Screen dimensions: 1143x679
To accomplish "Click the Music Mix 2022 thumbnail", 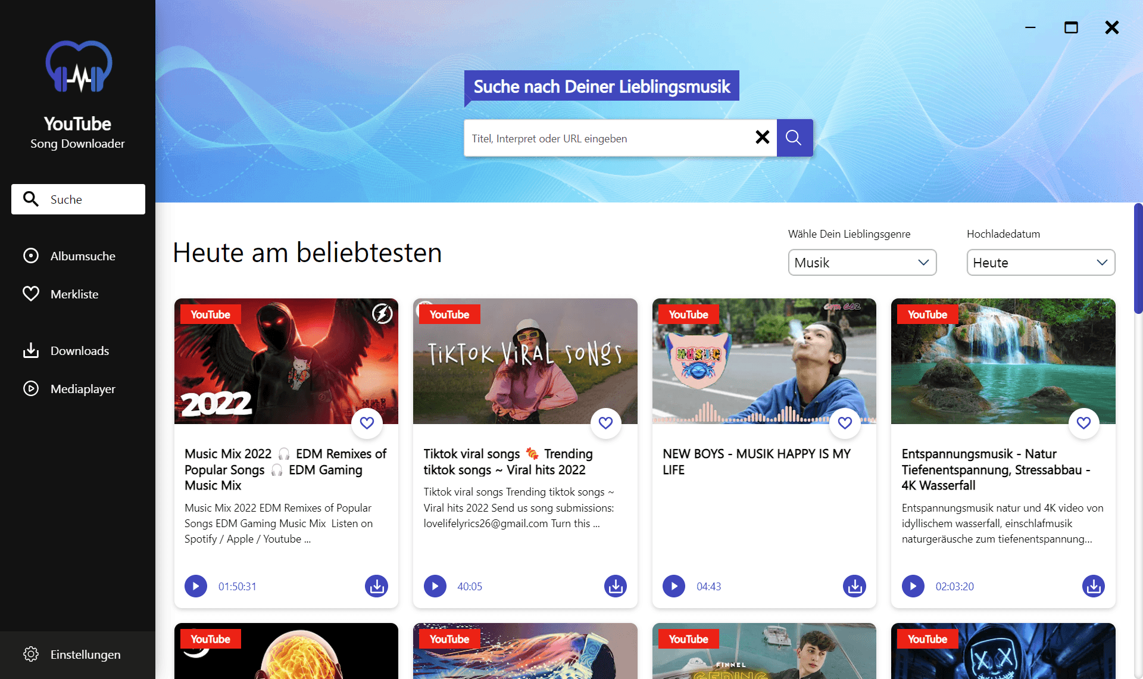I will (286, 361).
